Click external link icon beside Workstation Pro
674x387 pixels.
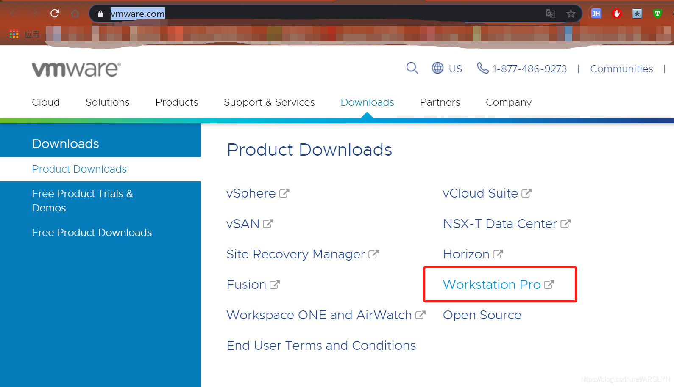coord(549,285)
